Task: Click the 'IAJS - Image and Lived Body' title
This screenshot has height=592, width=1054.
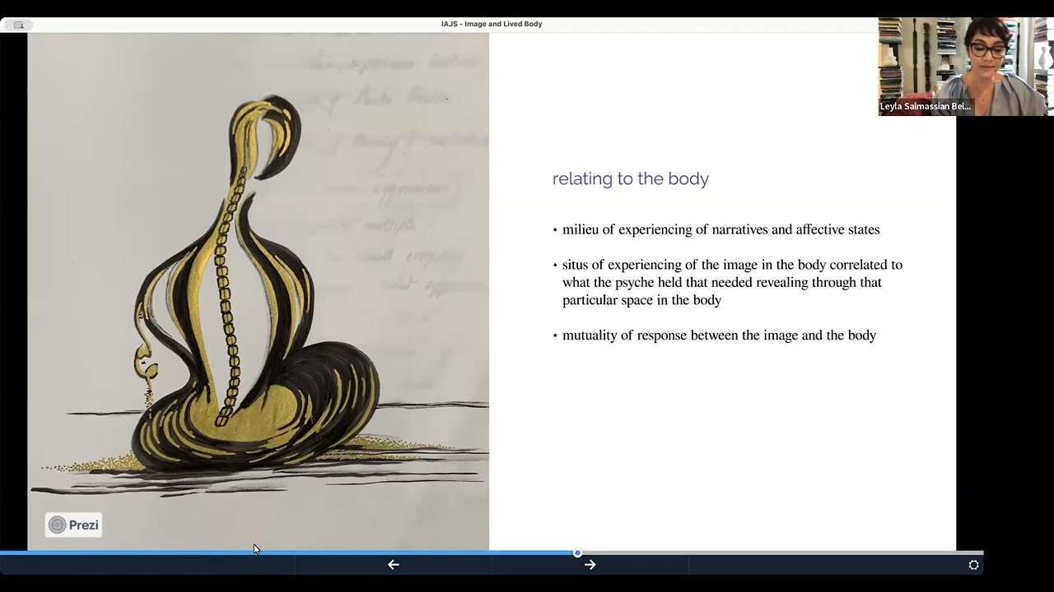Action: pyautogui.click(x=492, y=24)
